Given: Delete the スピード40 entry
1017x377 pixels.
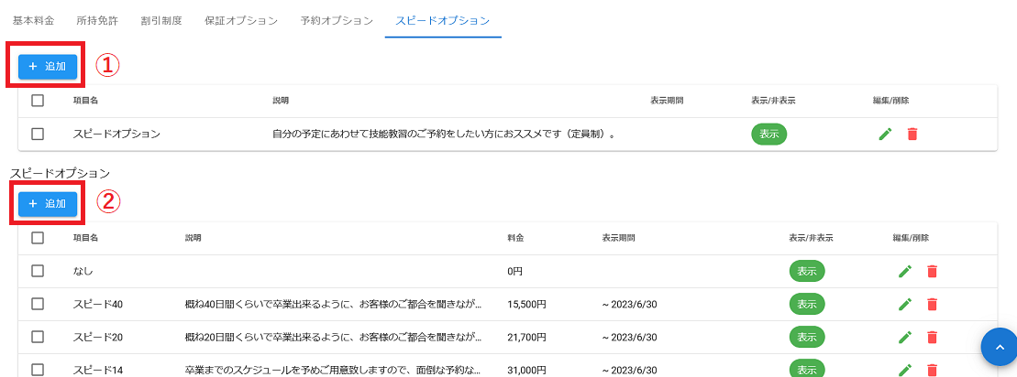Looking at the screenshot, I should click(x=932, y=304).
